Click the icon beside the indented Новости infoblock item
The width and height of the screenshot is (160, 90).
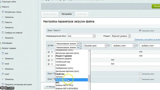click(3, 22)
